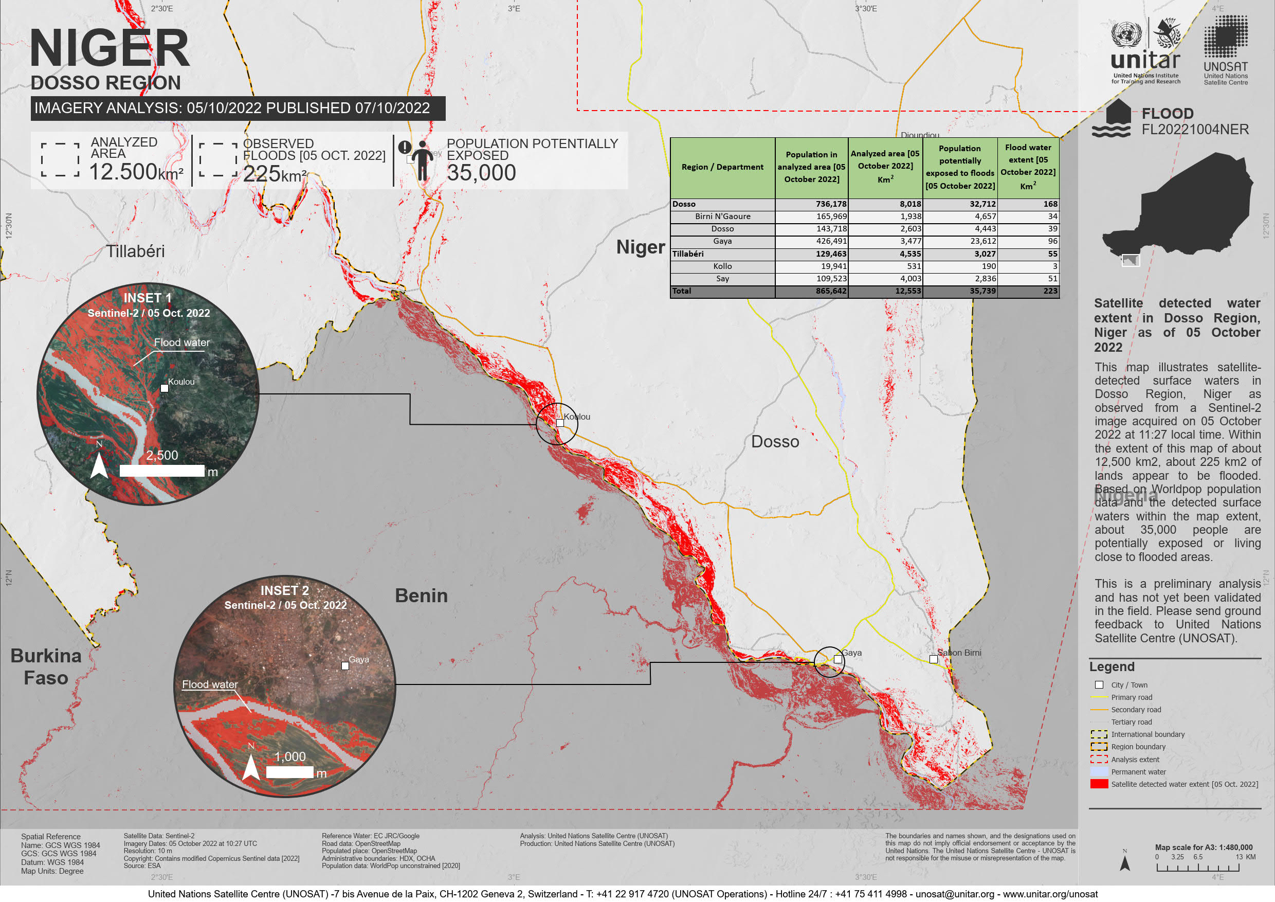Click the red satellite-detected water legend swatch
This screenshot has height=902, width=1275.
1099,784
